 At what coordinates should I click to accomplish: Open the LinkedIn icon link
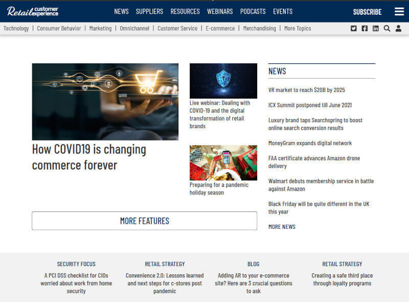(376, 29)
